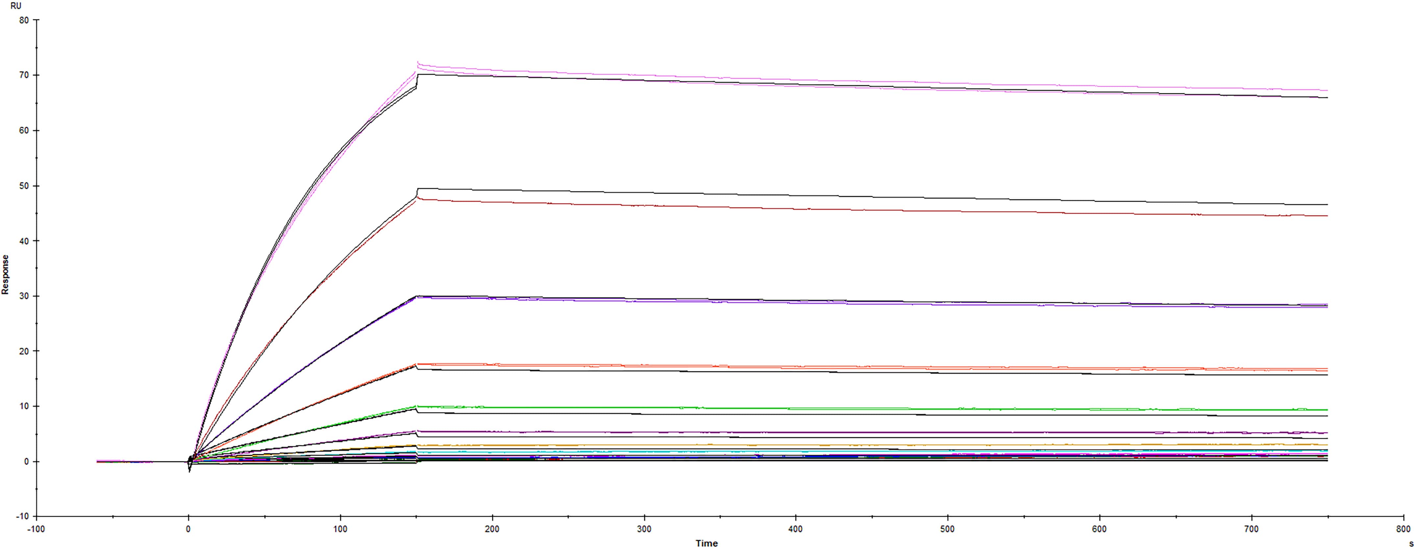Click the y-axis tick label 30

(24, 296)
